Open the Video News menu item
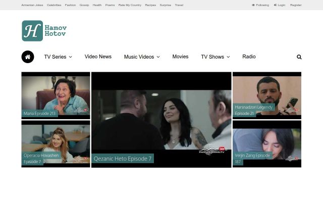 [98, 57]
